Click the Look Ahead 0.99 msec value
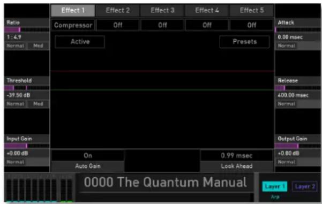 click(237, 156)
